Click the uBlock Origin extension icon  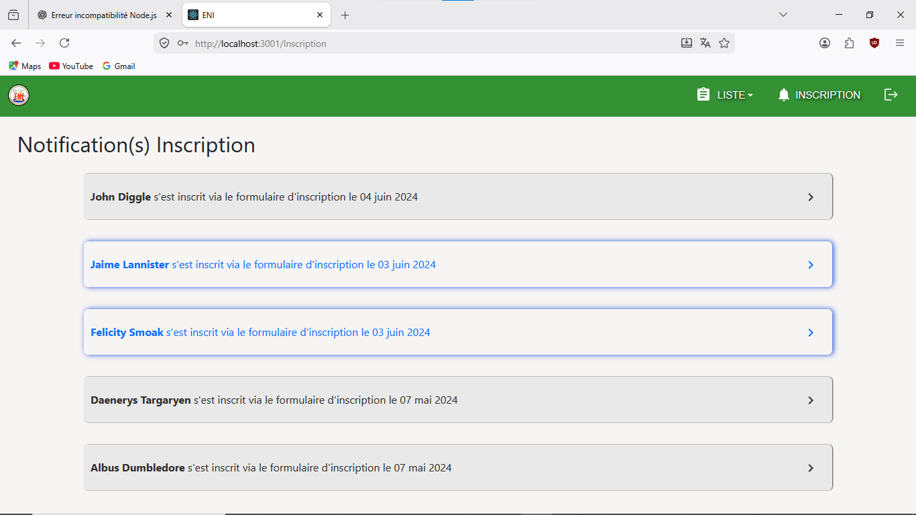click(874, 43)
